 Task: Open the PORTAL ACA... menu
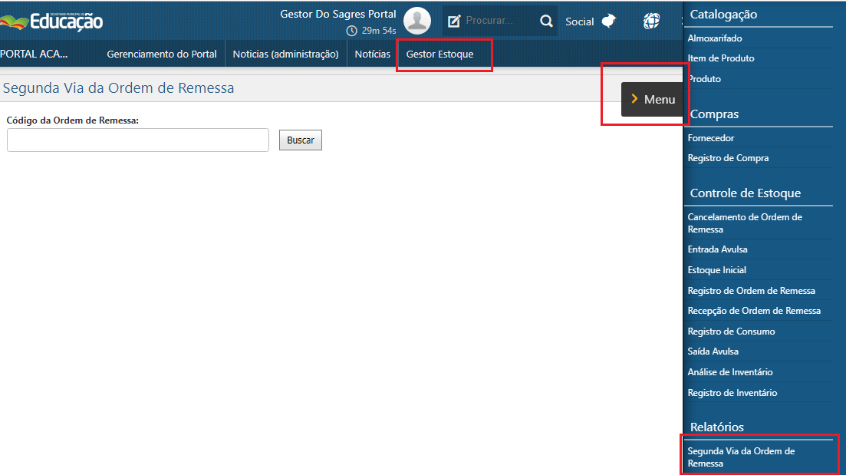(x=34, y=54)
